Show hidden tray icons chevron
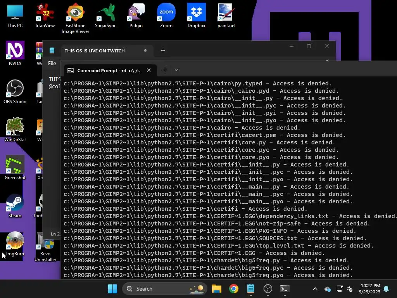 tap(315, 289)
